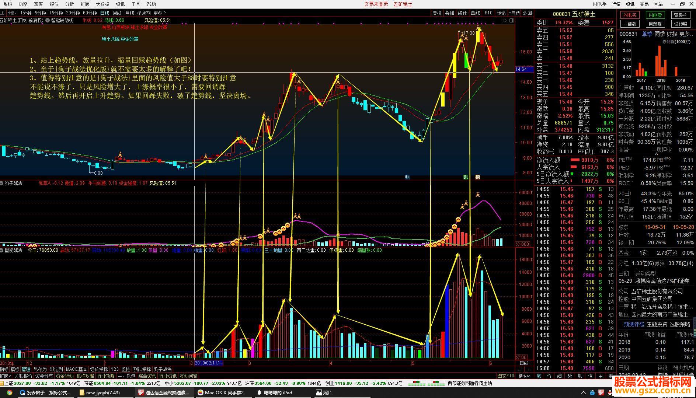
Task: Click the gear icon beside 量能战法 indicator
Action: pyautogui.click(x=2, y=250)
